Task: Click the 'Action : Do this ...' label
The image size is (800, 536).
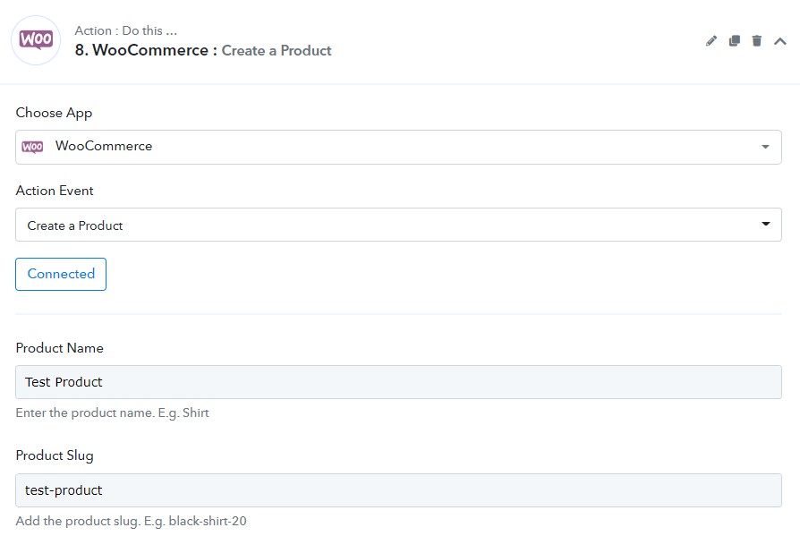Action: (125, 30)
